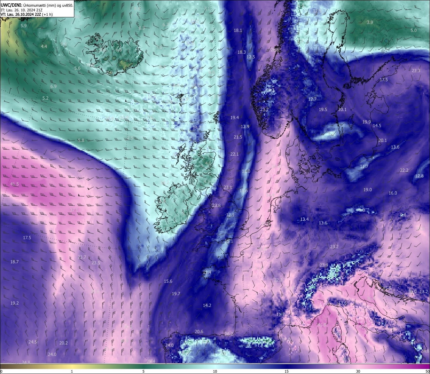Click the colour scale tick label 50

click(x=427, y=371)
